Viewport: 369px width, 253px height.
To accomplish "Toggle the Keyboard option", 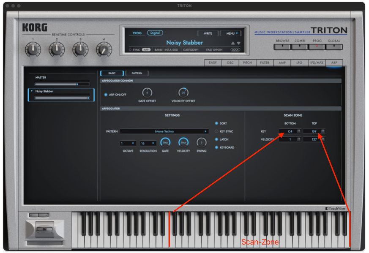I will pyautogui.click(x=216, y=147).
